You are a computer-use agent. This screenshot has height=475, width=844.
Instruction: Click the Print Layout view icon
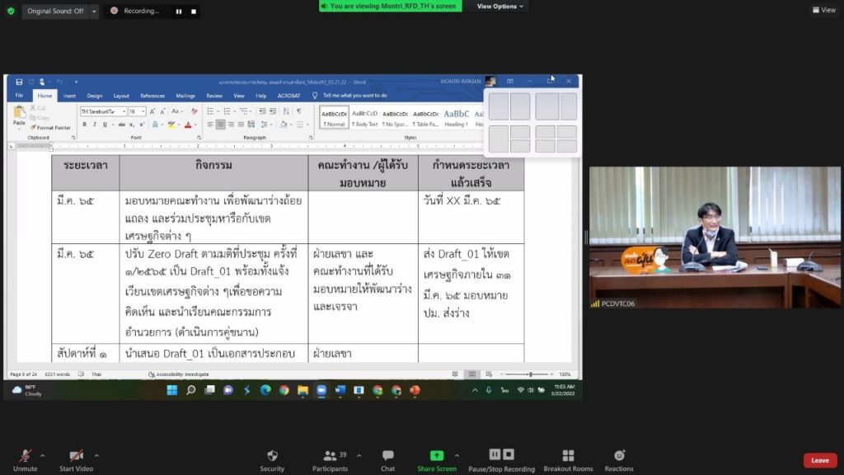472,374
